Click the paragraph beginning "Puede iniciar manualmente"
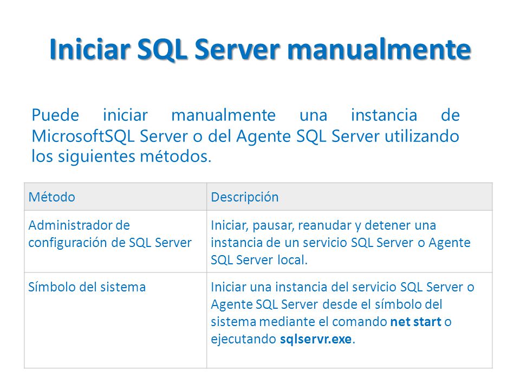520x390 pixels. tap(245, 135)
